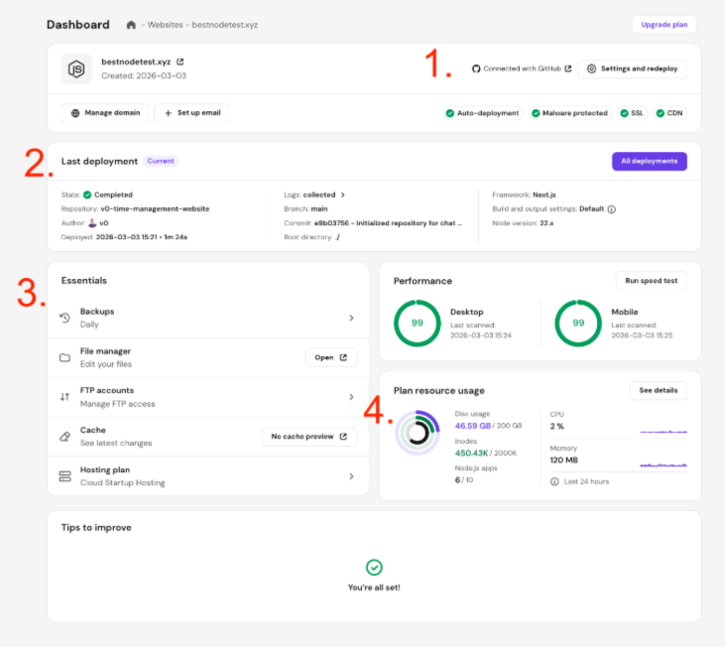Open external link icon beside bestnodetest.xyz
The image size is (725, 647).
click(x=180, y=62)
